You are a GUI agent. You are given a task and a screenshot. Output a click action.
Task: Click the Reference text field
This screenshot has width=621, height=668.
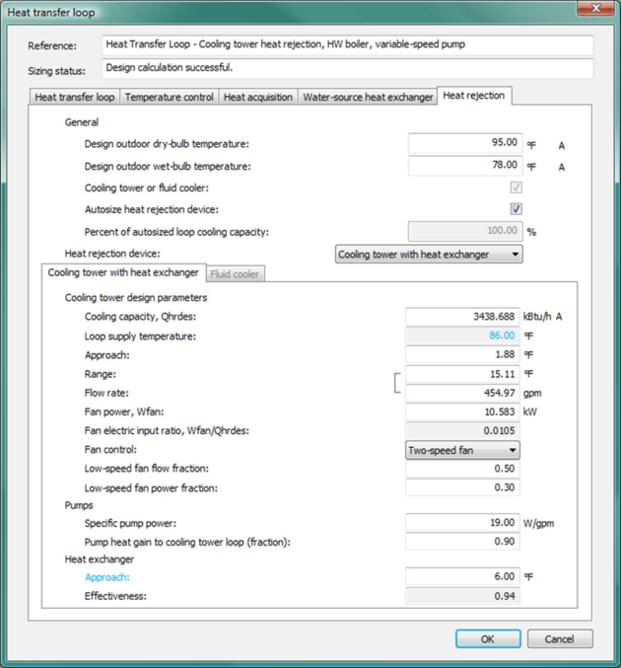pyautogui.click(x=347, y=45)
